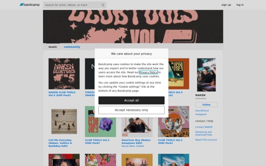This screenshot has width=266, height=166.
Task: Open Call Me Everyday album cover
Action: pos(64,121)
